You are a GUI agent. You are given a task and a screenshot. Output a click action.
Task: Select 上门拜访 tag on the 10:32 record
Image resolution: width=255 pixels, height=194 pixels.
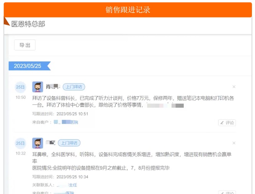[69, 143]
